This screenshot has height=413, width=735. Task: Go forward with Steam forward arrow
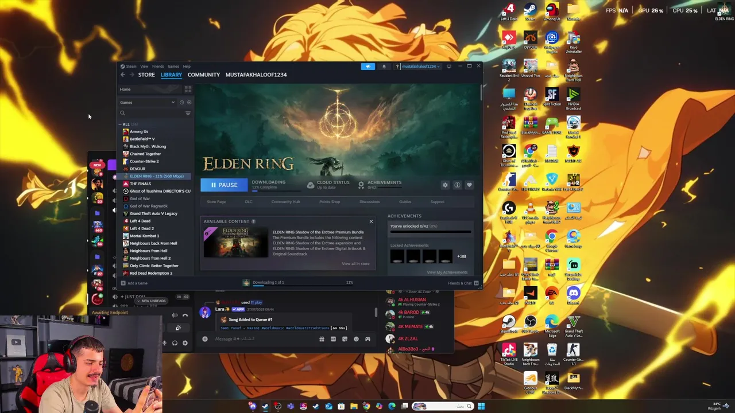(x=131, y=75)
